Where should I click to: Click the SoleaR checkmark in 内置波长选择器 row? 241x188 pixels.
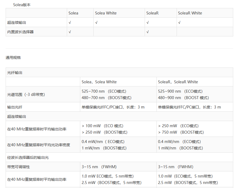(148, 32)
